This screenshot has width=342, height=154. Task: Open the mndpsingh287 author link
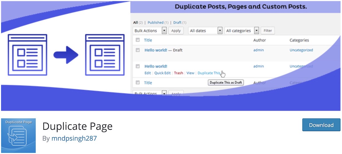click(x=74, y=138)
